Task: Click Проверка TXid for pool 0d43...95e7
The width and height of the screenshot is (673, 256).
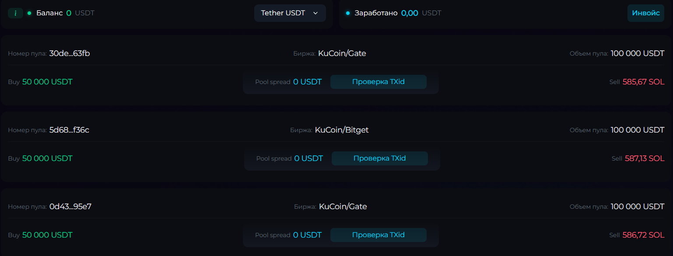Action: [x=378, y=235]
